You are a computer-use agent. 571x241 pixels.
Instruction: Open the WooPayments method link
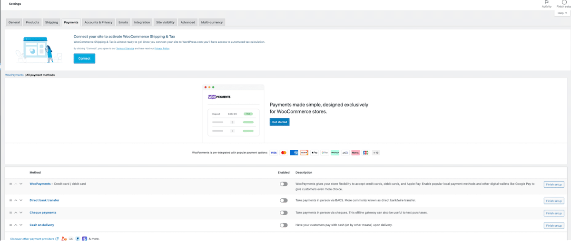point(40,183)
